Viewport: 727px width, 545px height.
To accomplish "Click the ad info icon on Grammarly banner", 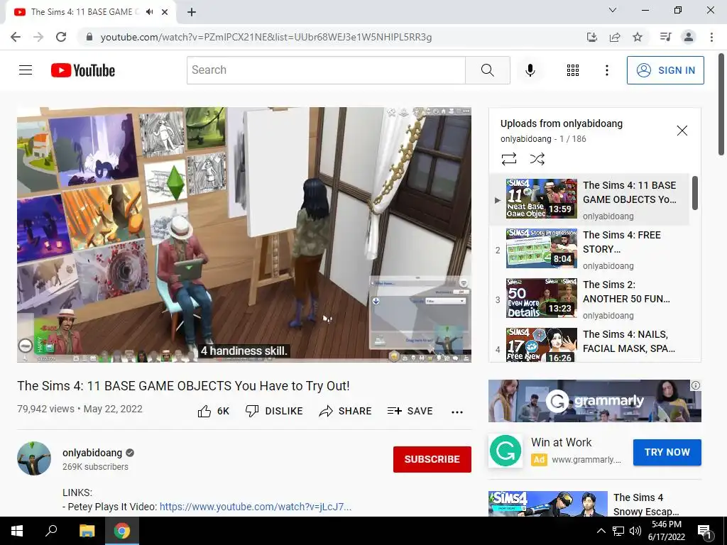I will [696, 385].
